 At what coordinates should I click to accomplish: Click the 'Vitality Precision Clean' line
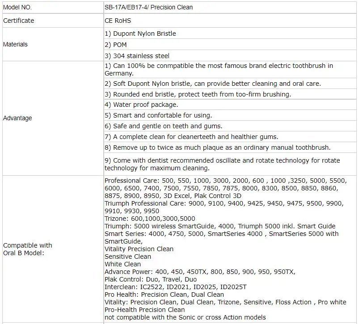pos(139,249)
